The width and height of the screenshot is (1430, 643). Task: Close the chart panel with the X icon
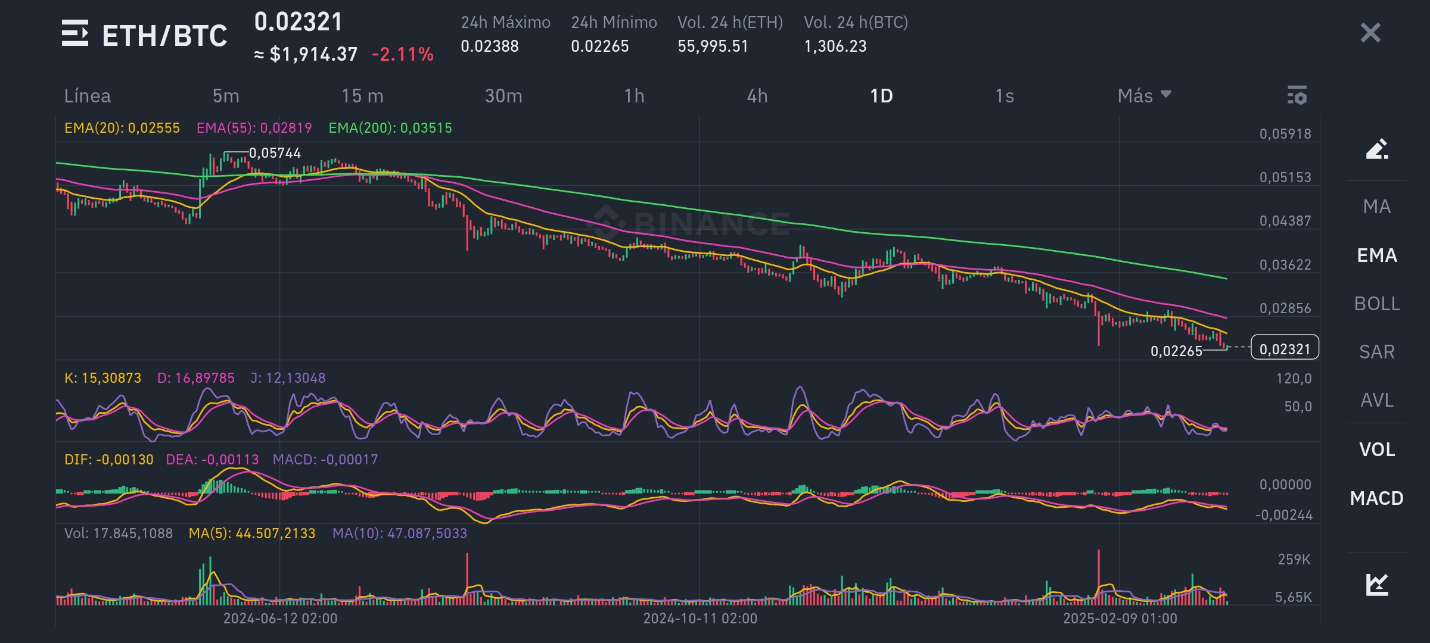1372,34
